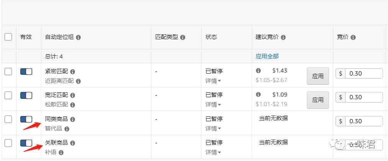Click info icon beside 匹配类型 header
This screenshot has width=388, height=161.
tap(183, 37)
